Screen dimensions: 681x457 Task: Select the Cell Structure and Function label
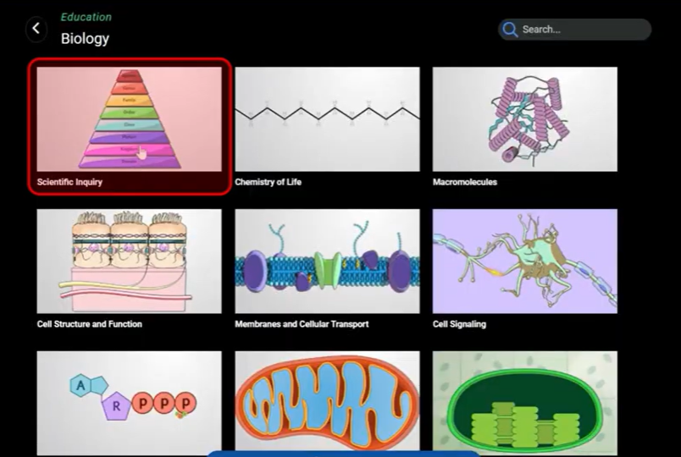[90, 324]
